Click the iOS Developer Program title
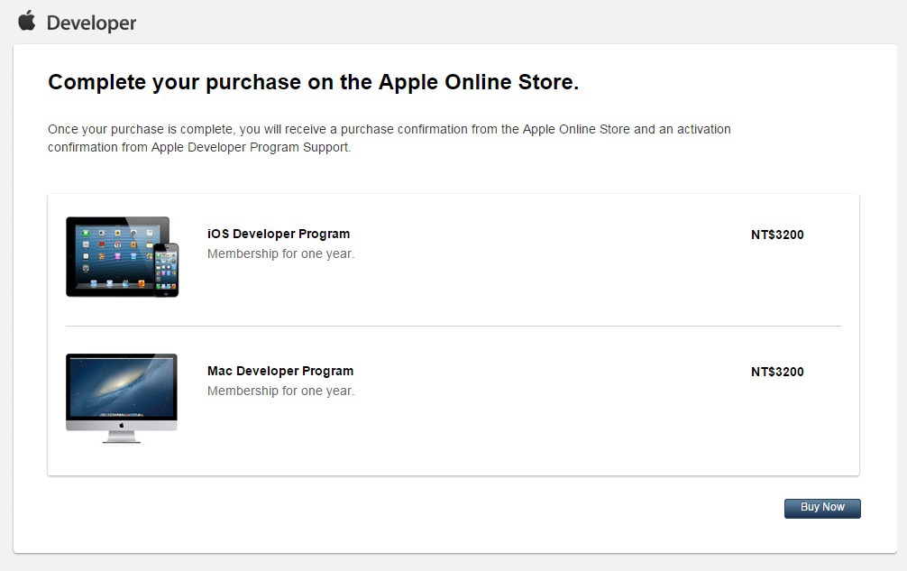The image size is (907, 571). [279, 234]
